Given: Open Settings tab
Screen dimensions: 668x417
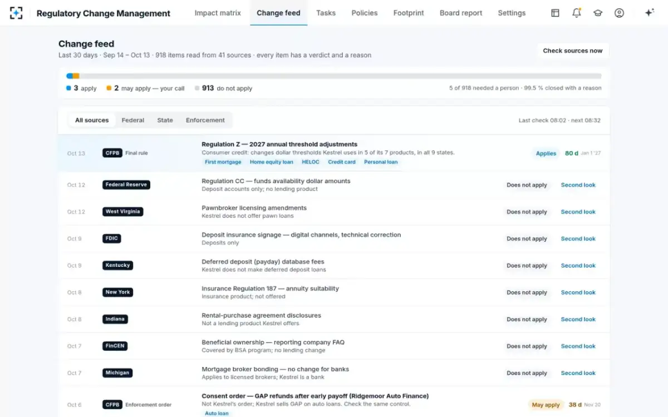Looking at the screenshot, I should (x=512, y=13).
